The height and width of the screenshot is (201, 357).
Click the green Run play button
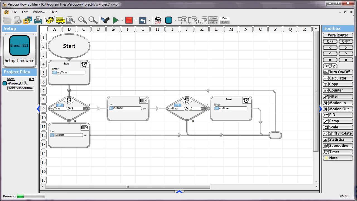[x=115, y=20]
